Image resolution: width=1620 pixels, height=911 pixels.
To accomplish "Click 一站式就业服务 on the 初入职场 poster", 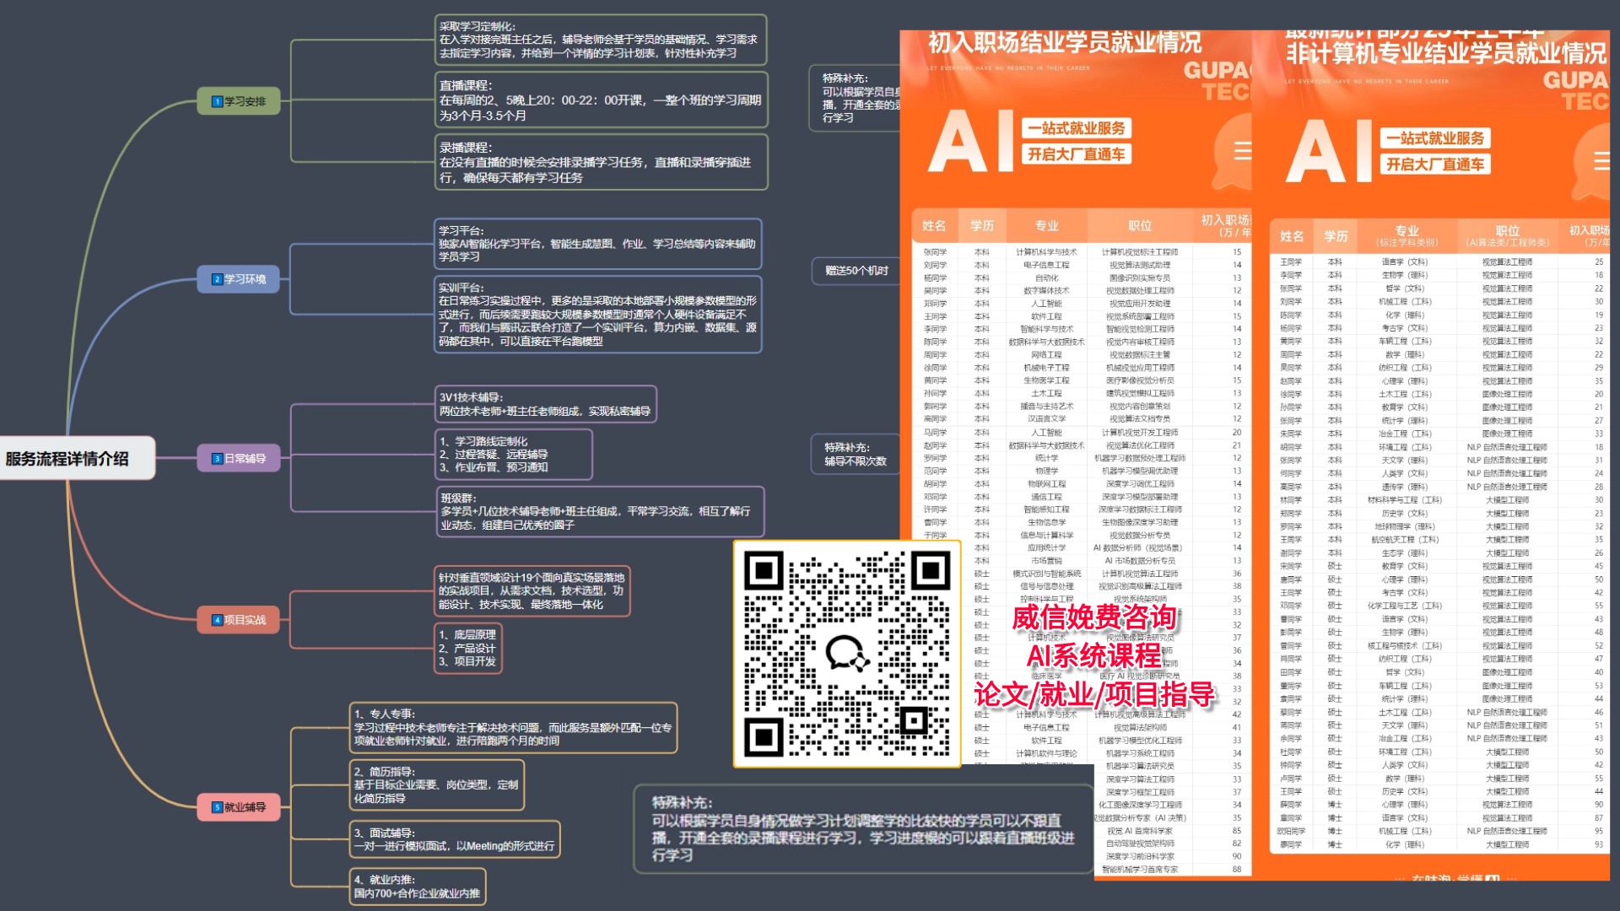I will pyautogui.click(x=1076, y=128).
